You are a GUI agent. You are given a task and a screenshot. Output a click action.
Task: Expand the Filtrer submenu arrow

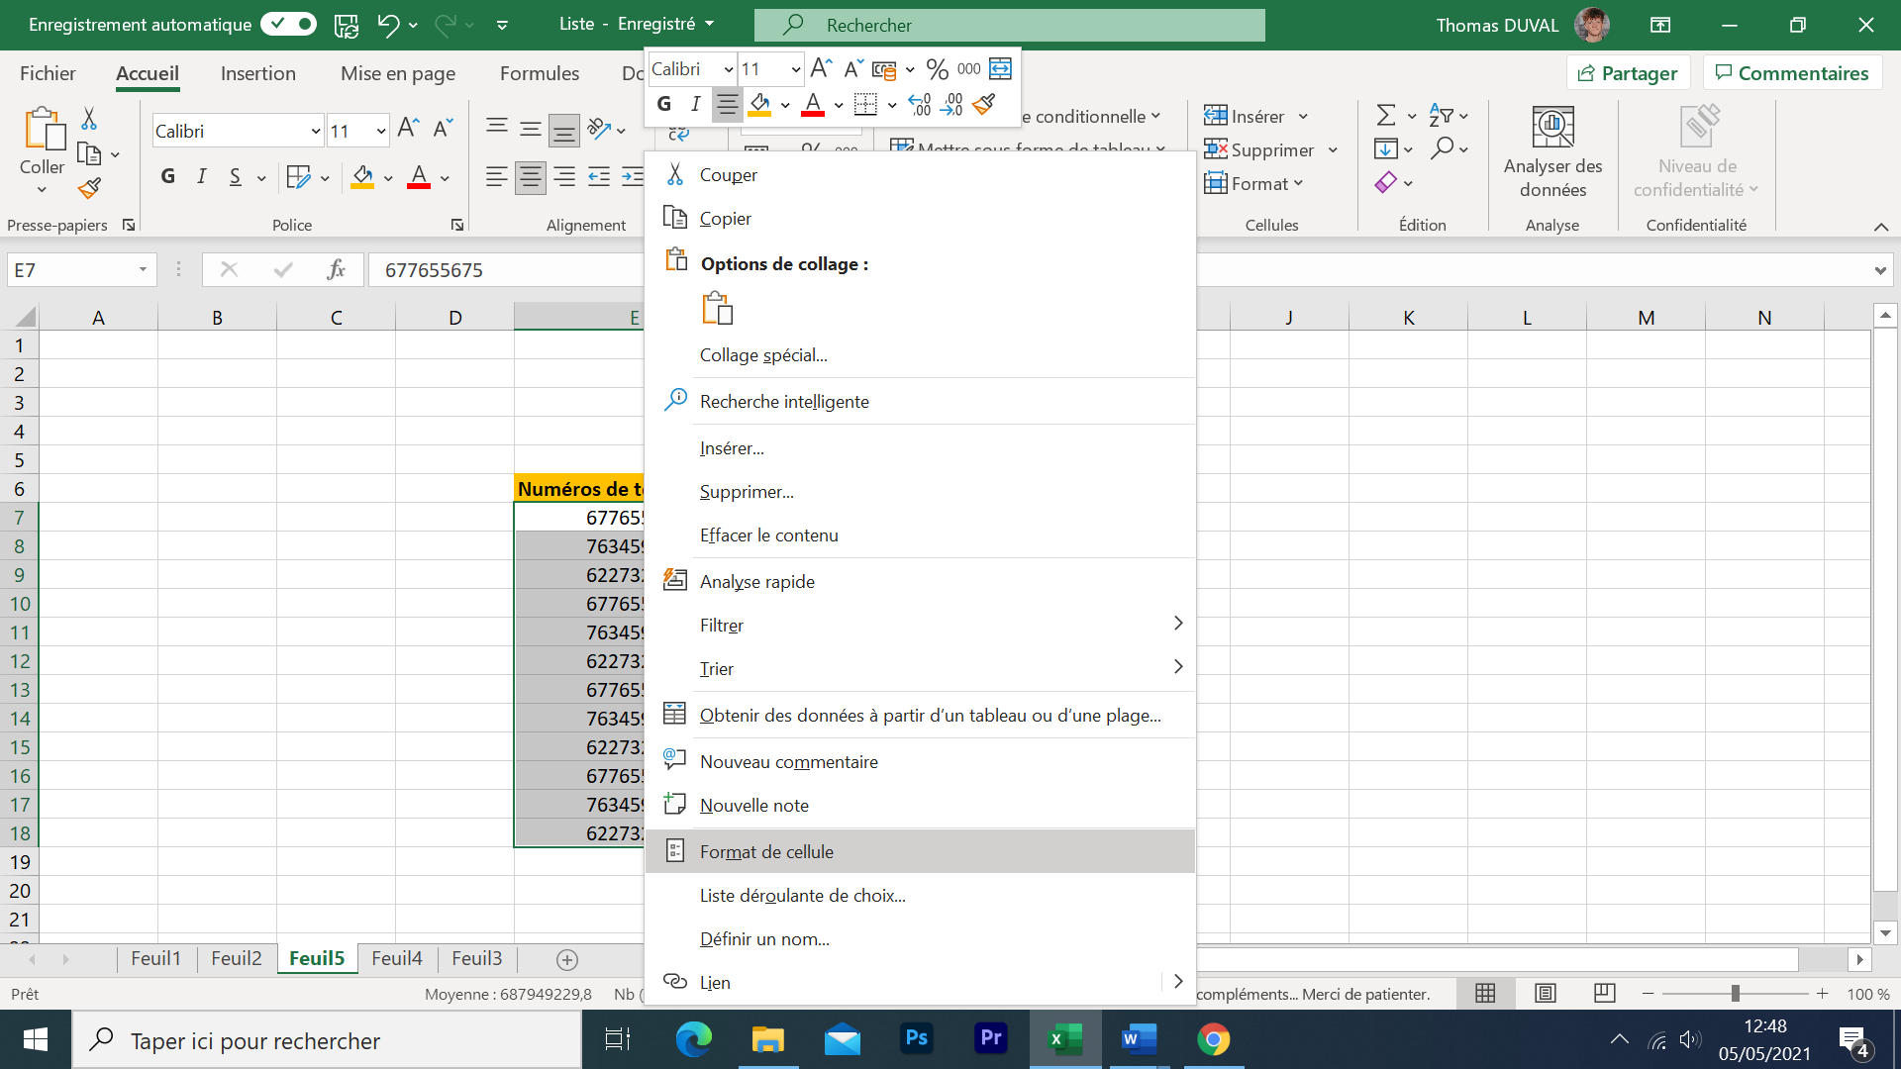(x=1177, y=624)
